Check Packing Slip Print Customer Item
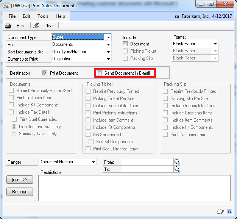The image size is (237, 219). click(165, 134)
